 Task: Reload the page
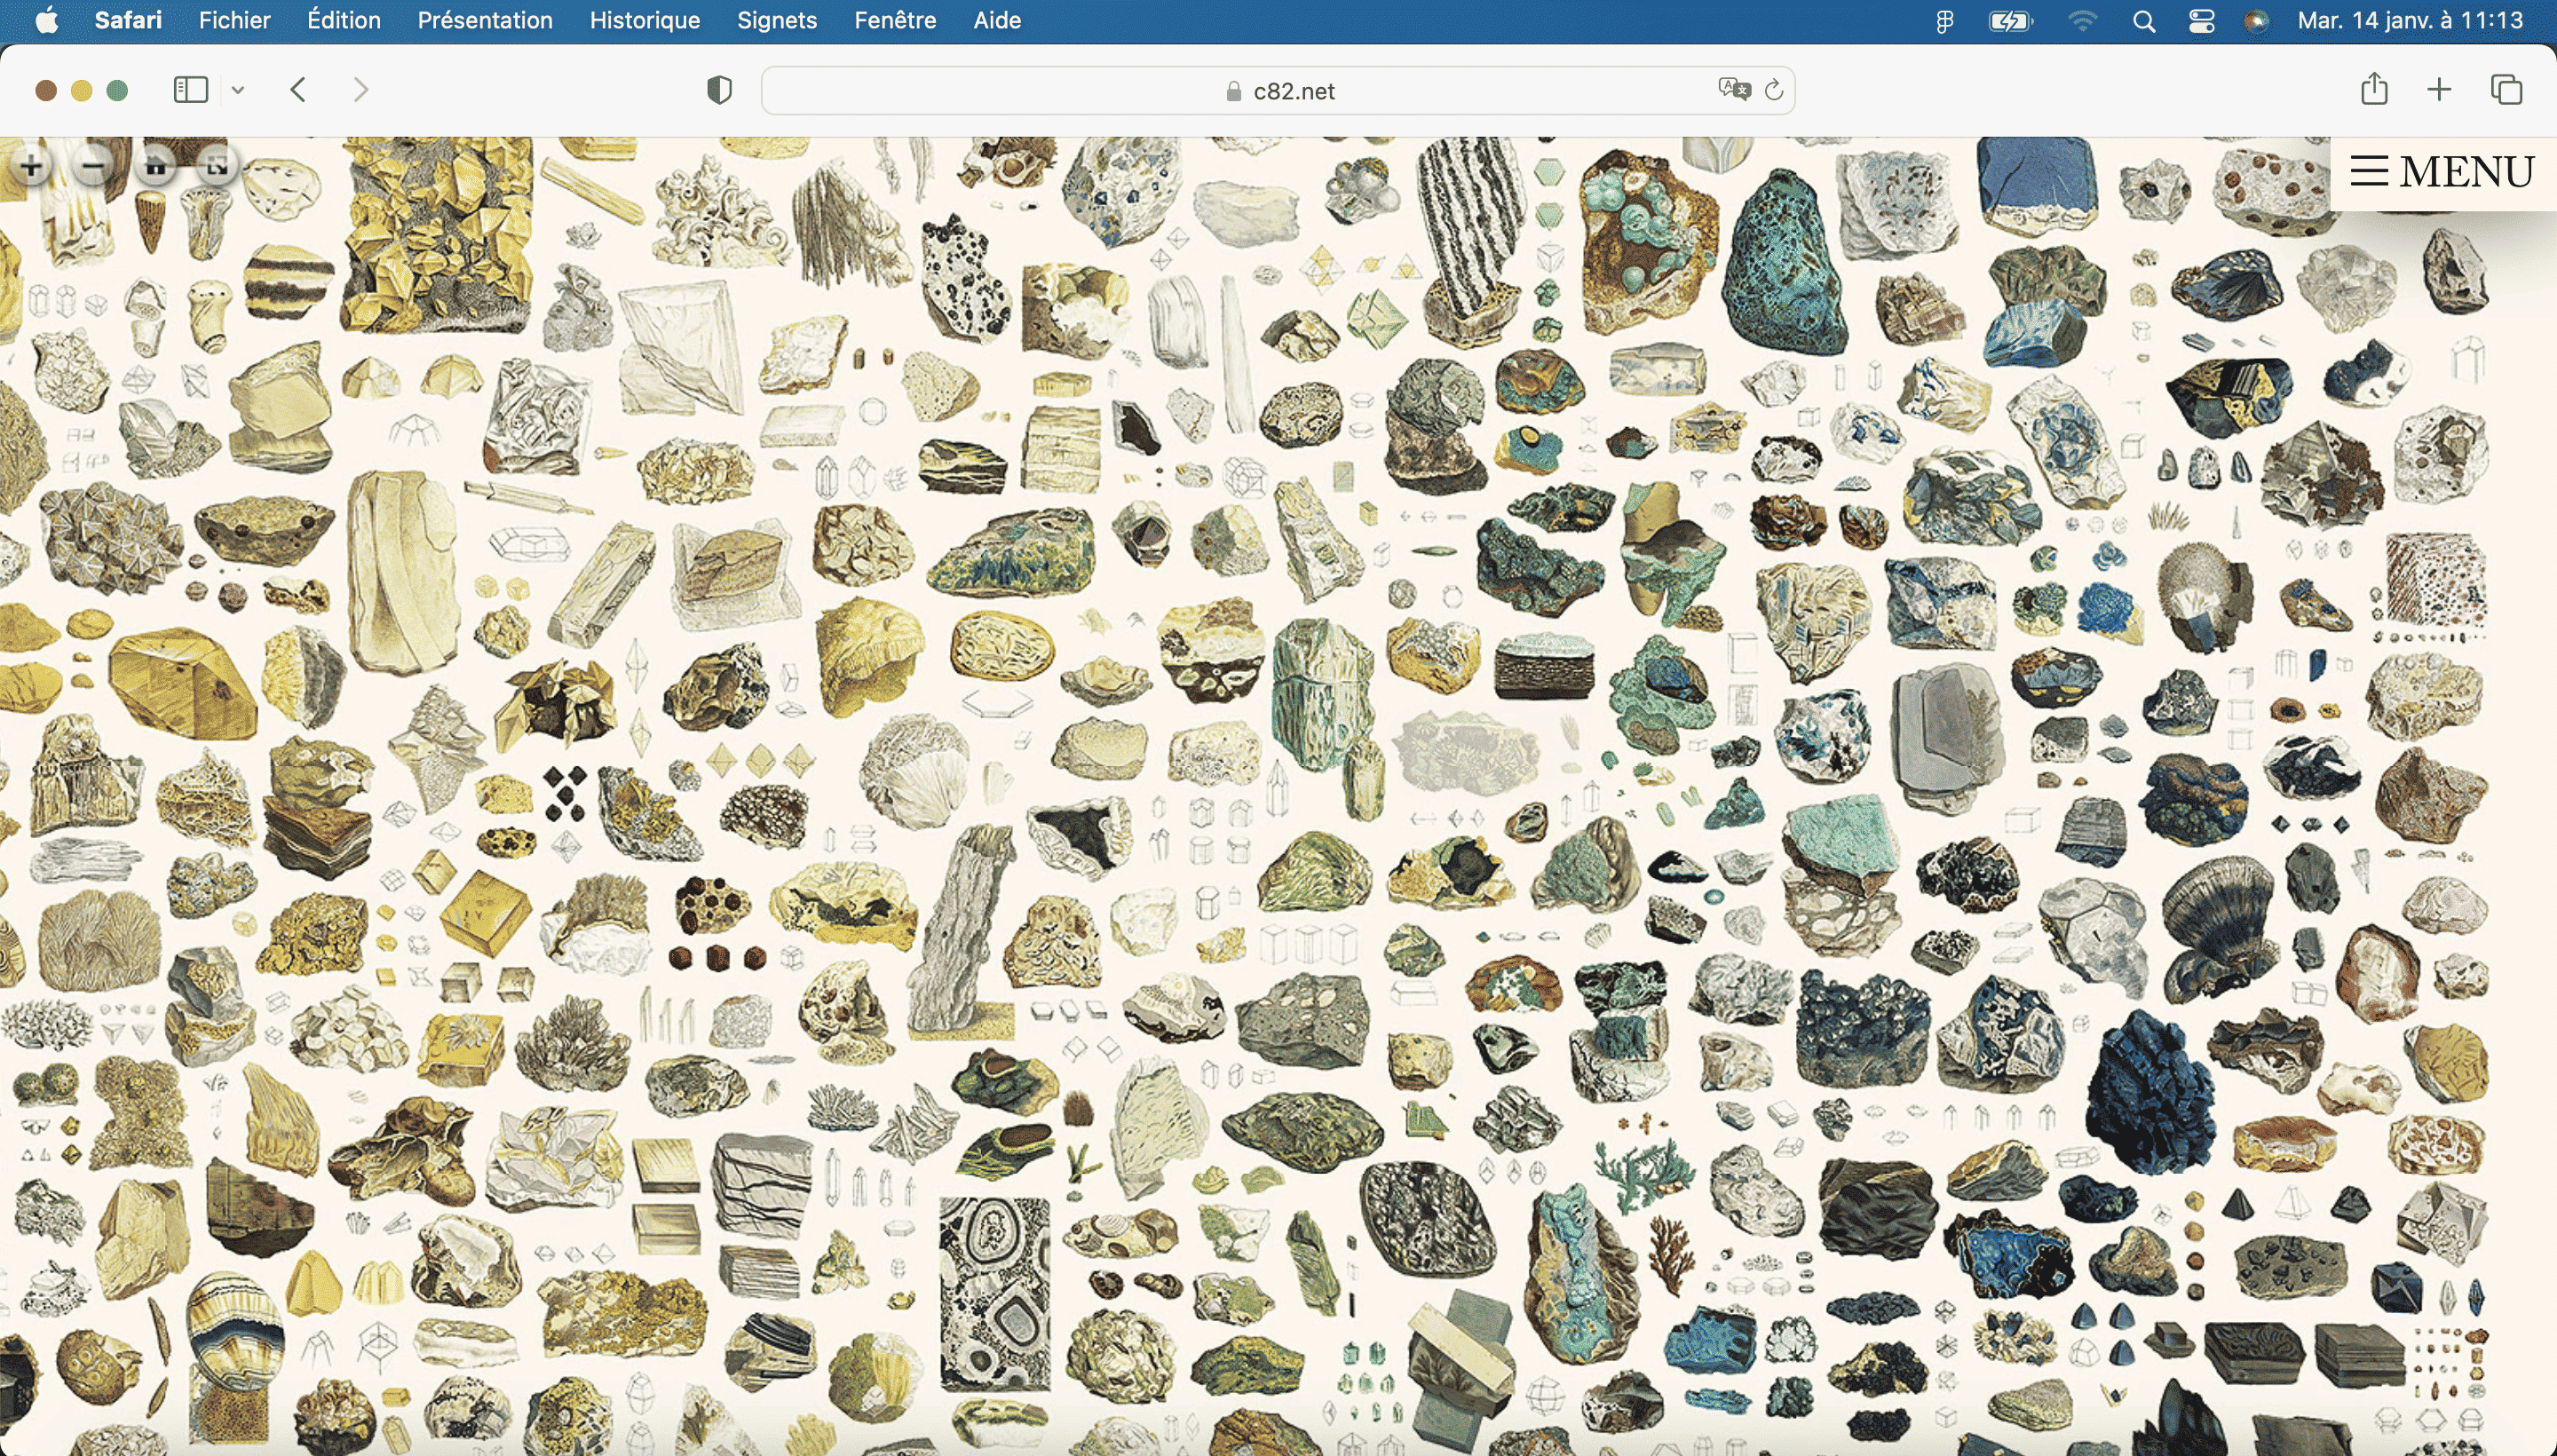click(x=1774, y=91)
